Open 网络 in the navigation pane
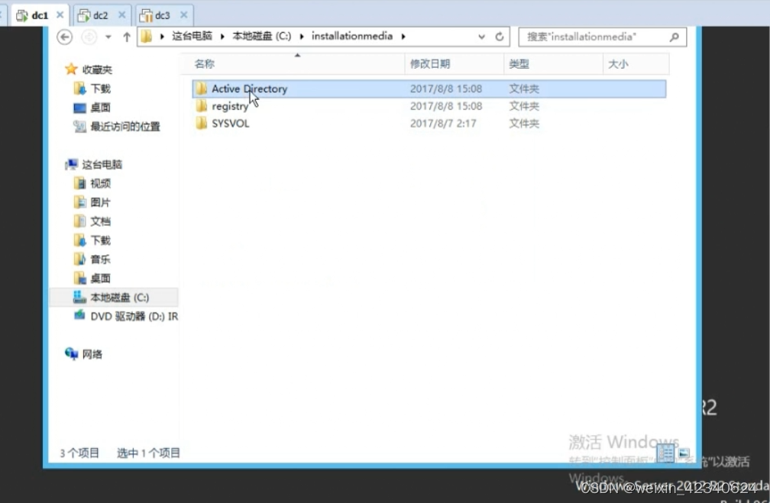Screen dimensions: 770x503 point(92,354)
